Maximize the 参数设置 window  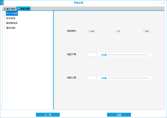(161, 3)
